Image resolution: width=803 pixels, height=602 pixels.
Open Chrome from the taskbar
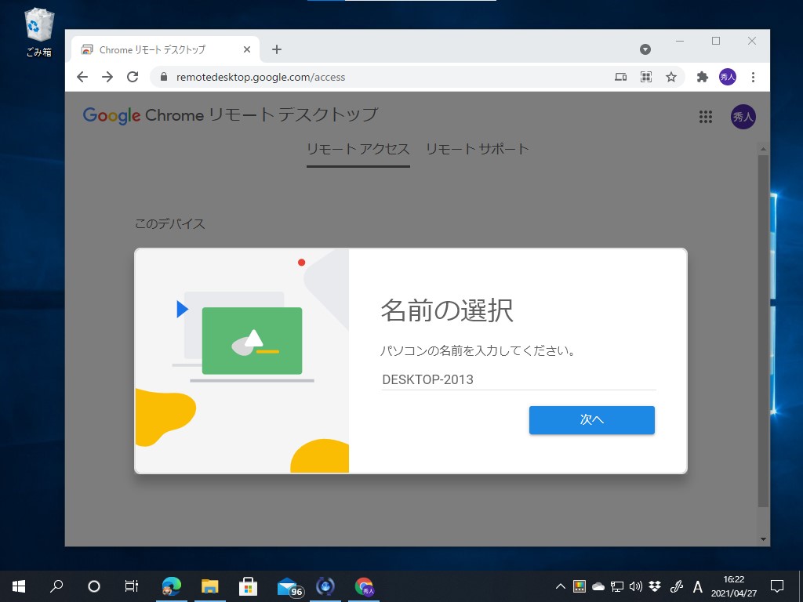coord(365,586)
